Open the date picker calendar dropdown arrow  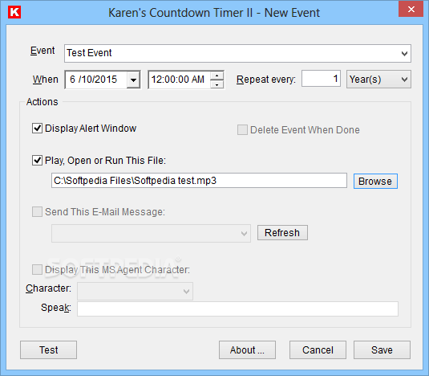[x=133, y=80]
